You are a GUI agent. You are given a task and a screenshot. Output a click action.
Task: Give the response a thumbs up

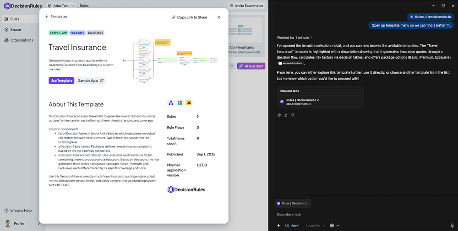(x=286, y=115)
